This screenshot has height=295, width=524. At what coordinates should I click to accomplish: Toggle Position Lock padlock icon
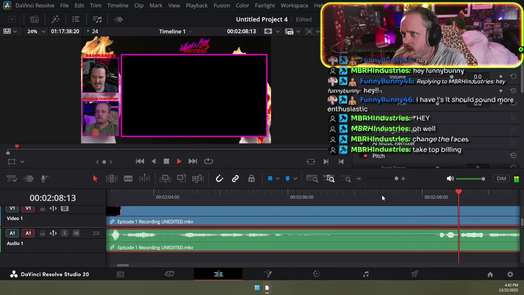[x=251, y=179]
